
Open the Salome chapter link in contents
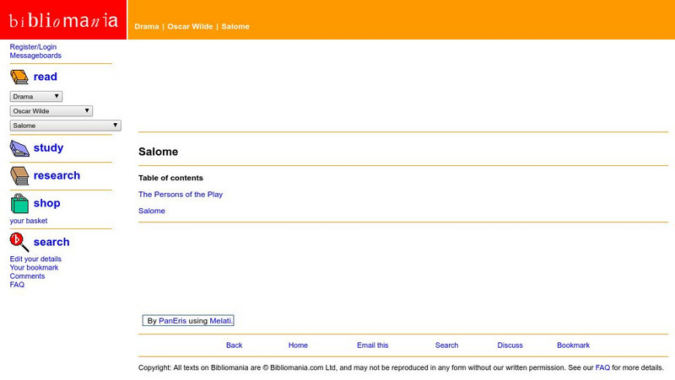[152, 211]
